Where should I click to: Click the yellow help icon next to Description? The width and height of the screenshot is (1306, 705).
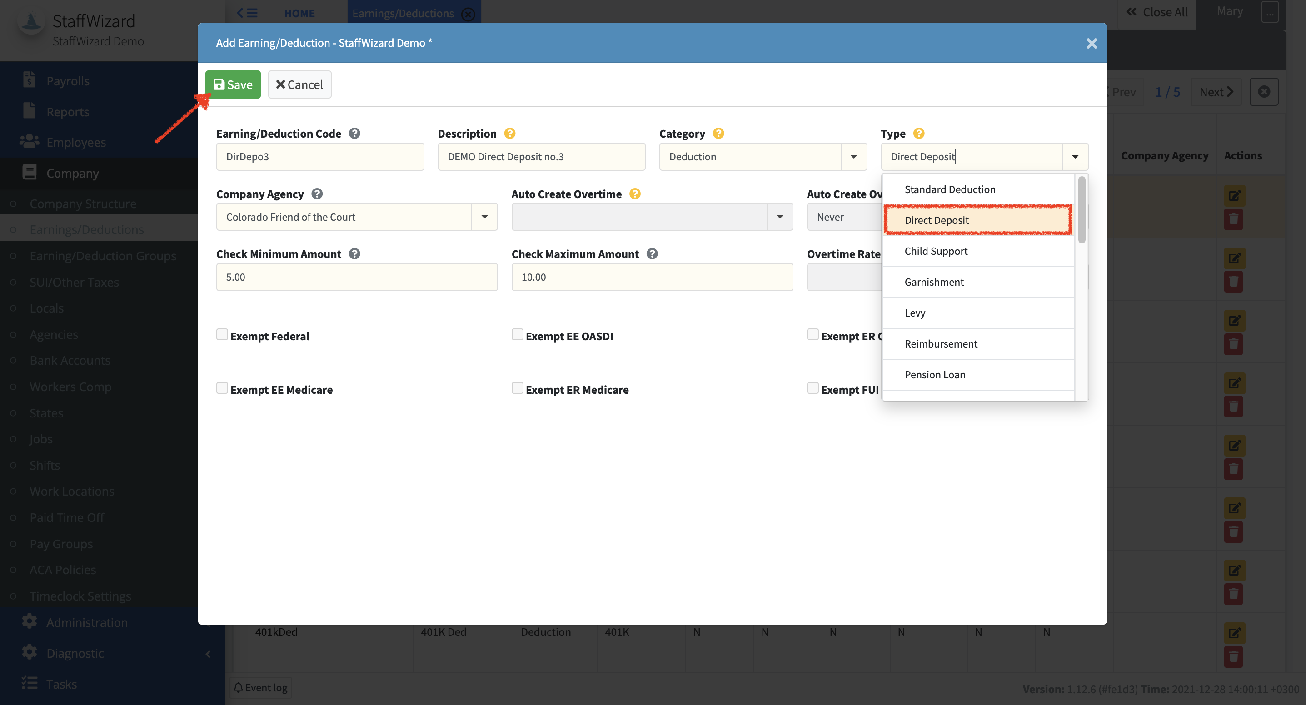pyautogui.click(x=509, y=133)
